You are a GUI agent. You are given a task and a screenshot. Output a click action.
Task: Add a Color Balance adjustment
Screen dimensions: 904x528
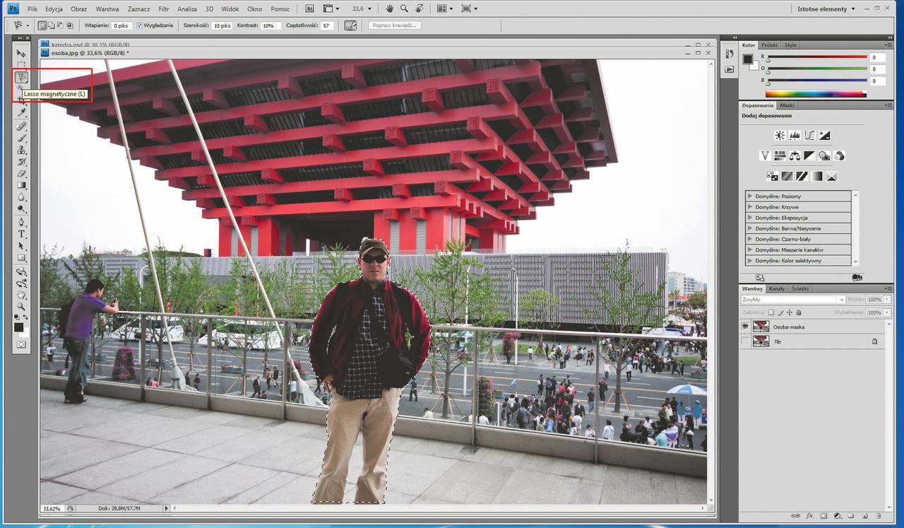click(795, 156)
